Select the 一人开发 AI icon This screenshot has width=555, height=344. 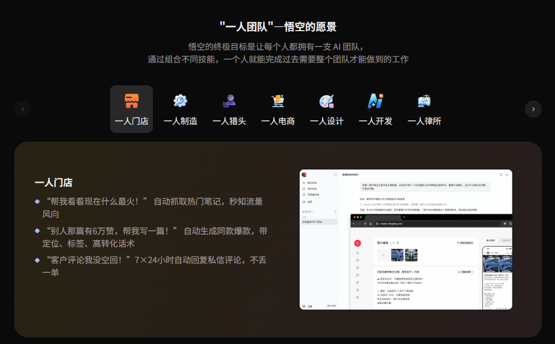(375, 101)
